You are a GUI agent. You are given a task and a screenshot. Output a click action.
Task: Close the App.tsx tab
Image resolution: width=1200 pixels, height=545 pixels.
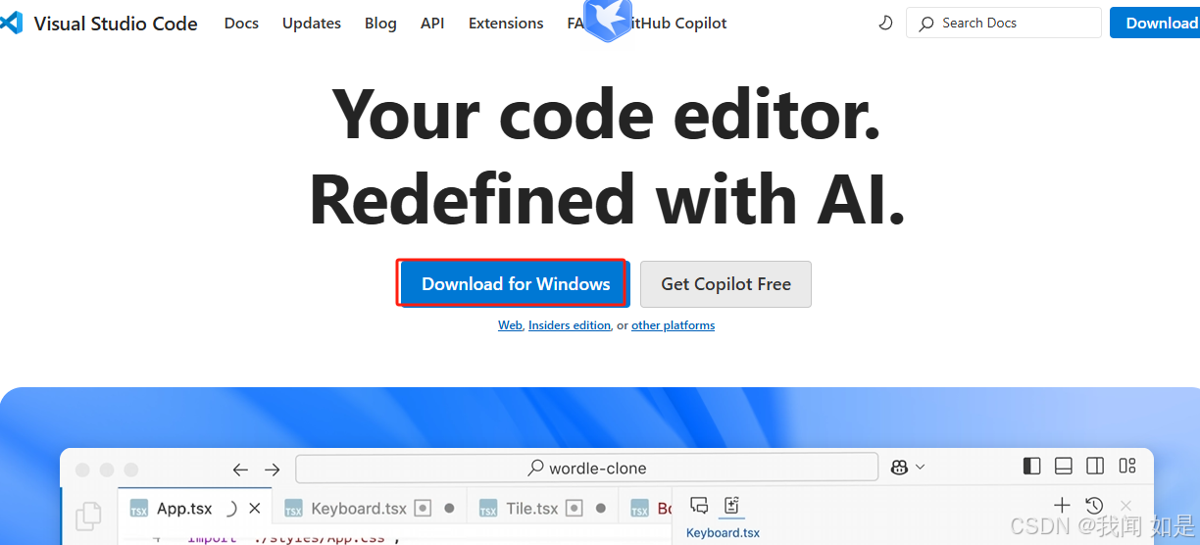tap(255, 508)
